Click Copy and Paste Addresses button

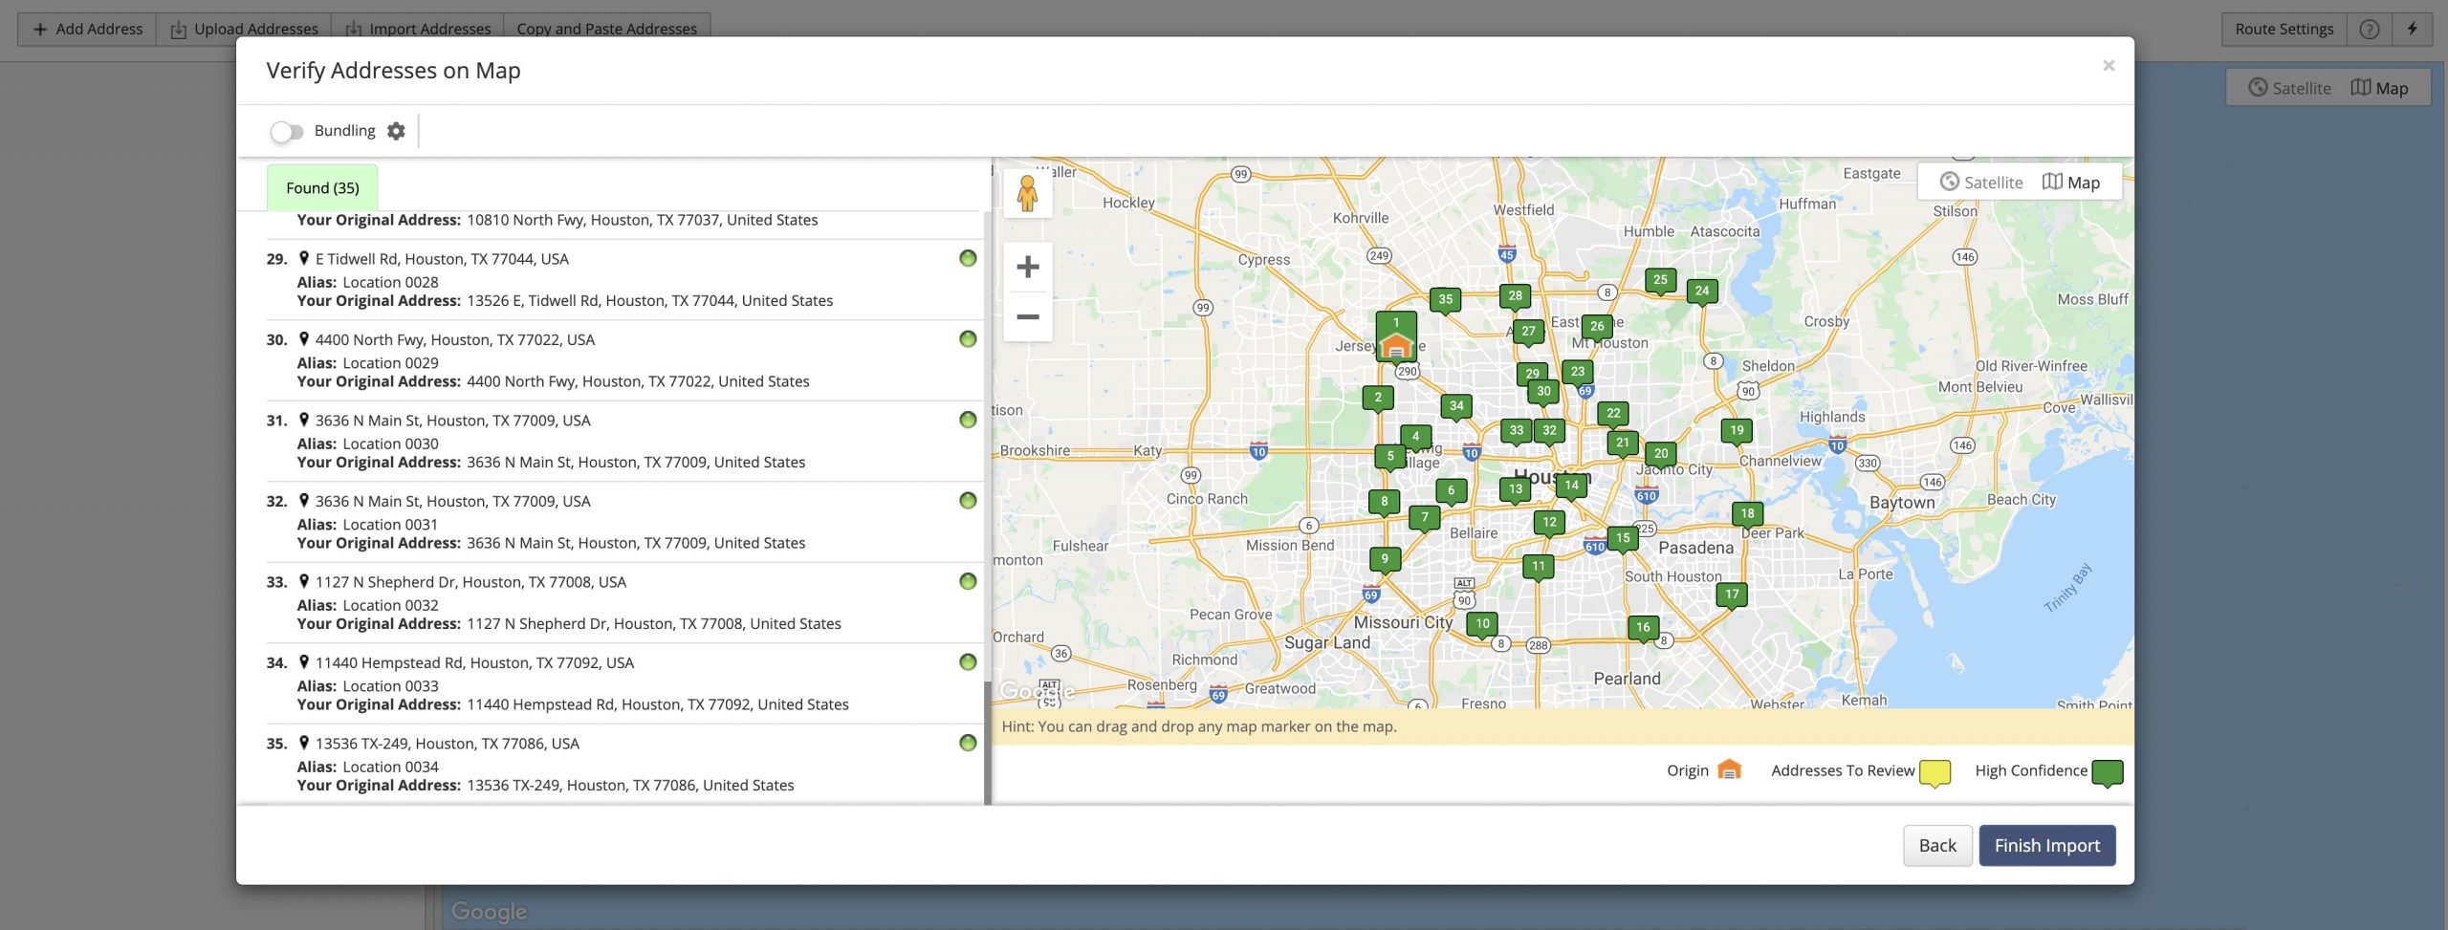(x=606, y=29)
